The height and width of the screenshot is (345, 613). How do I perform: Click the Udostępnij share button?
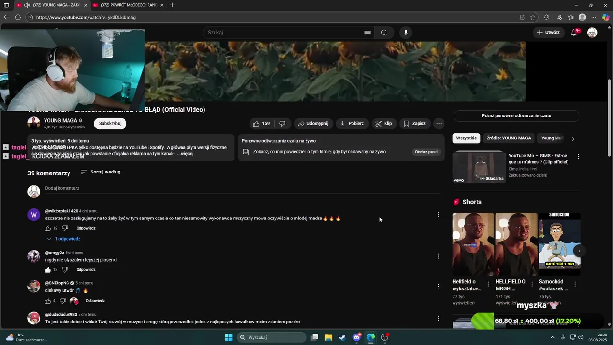313,124
